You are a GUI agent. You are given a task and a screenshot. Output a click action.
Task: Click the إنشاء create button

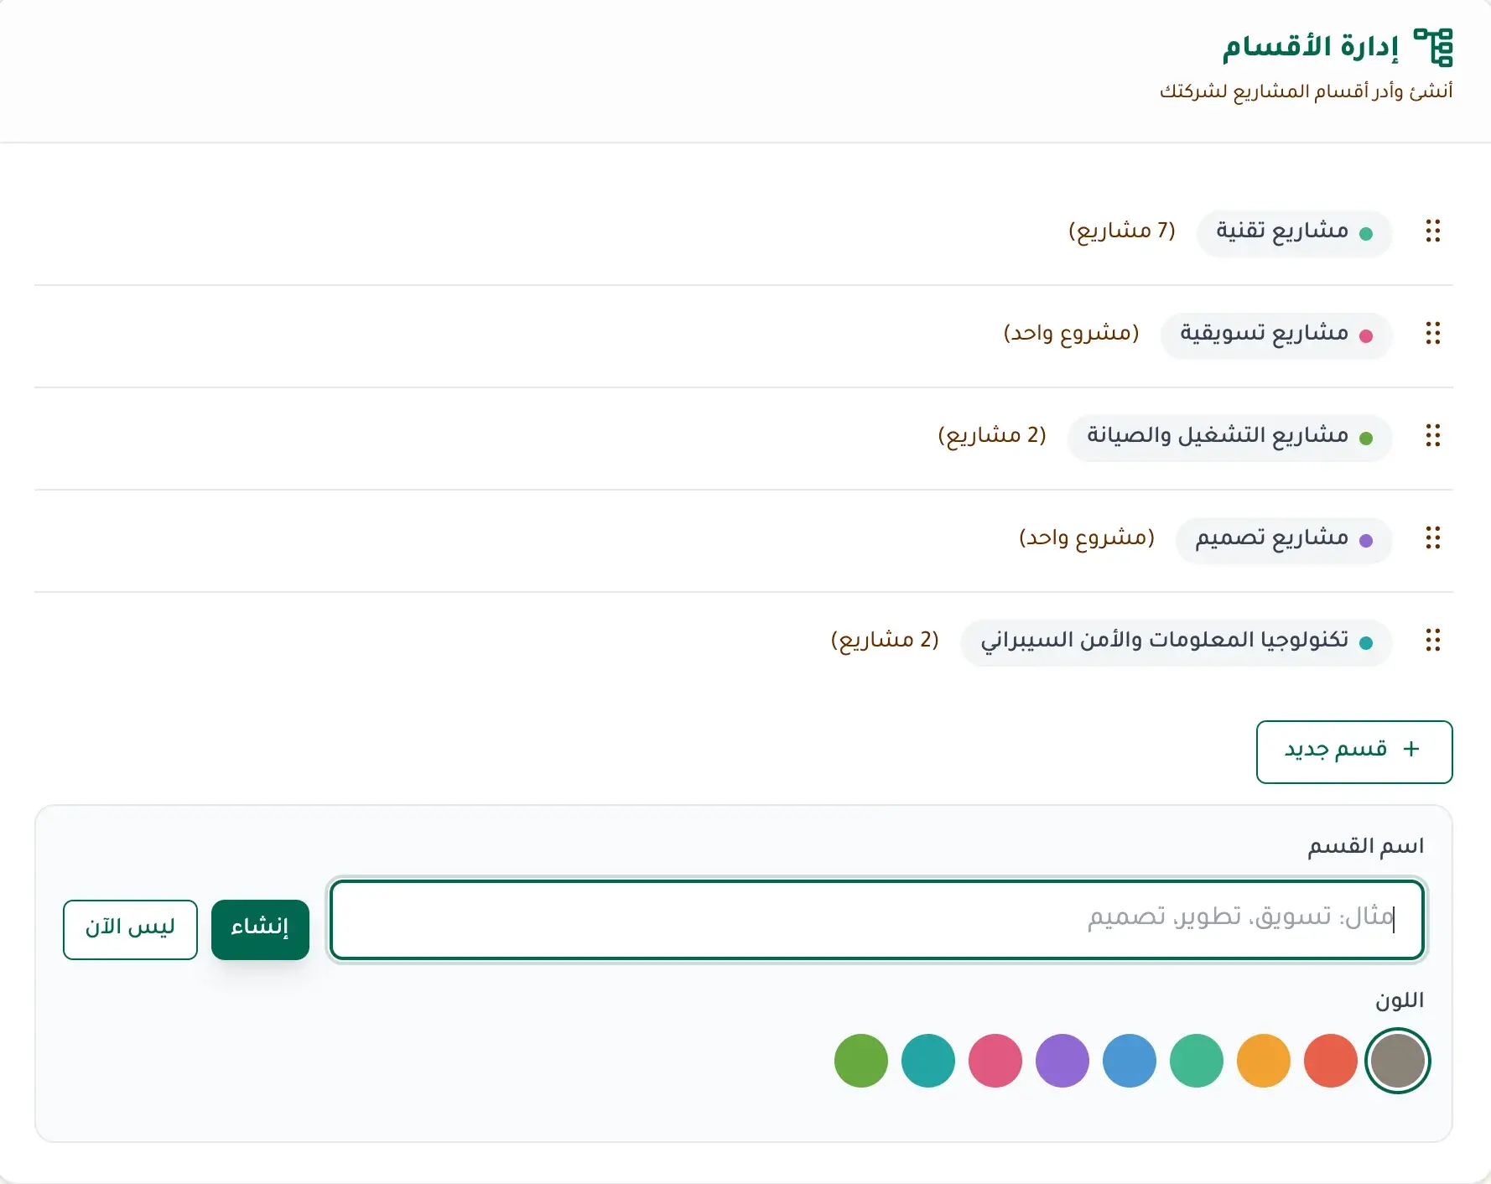pos(260,929)
